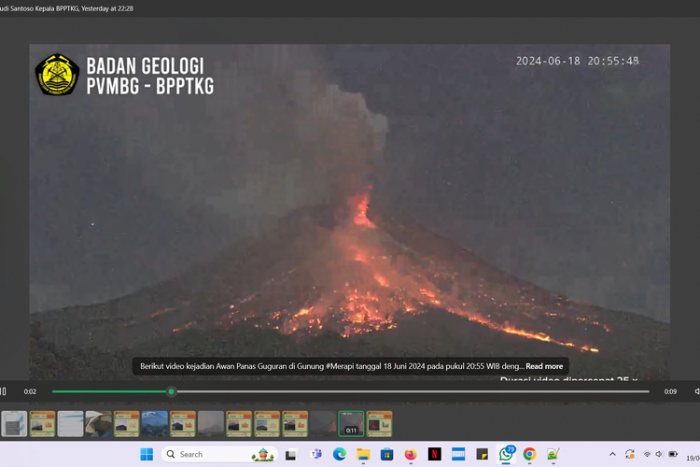Click the green playback progress handle
This screenshot has width=700, height=467.
171,391
